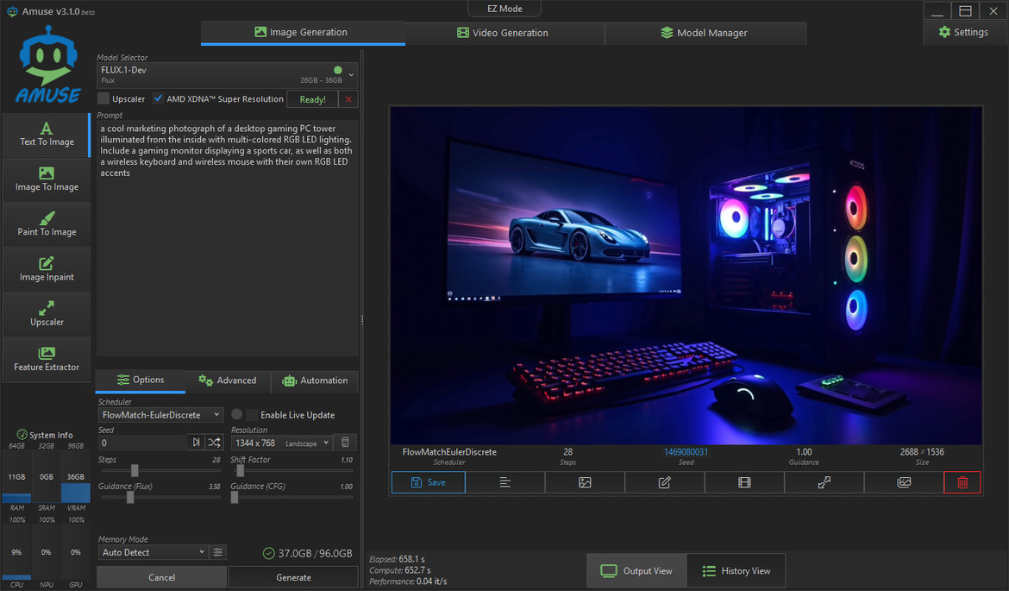
Task: Save the generated image
Action: click(x=428, y=482)
